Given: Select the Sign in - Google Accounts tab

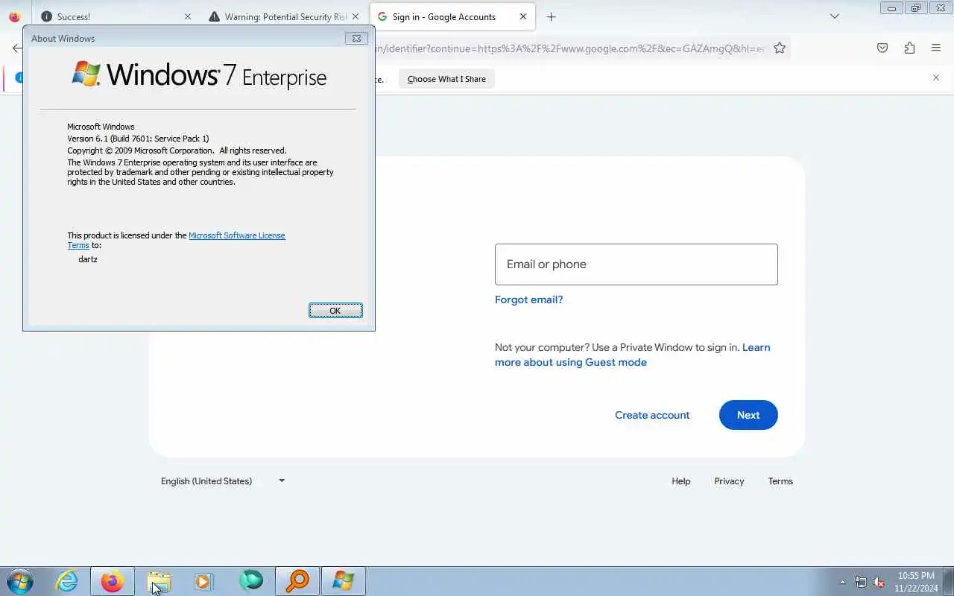Looking at the screenshot, I should tap(452, 16).
